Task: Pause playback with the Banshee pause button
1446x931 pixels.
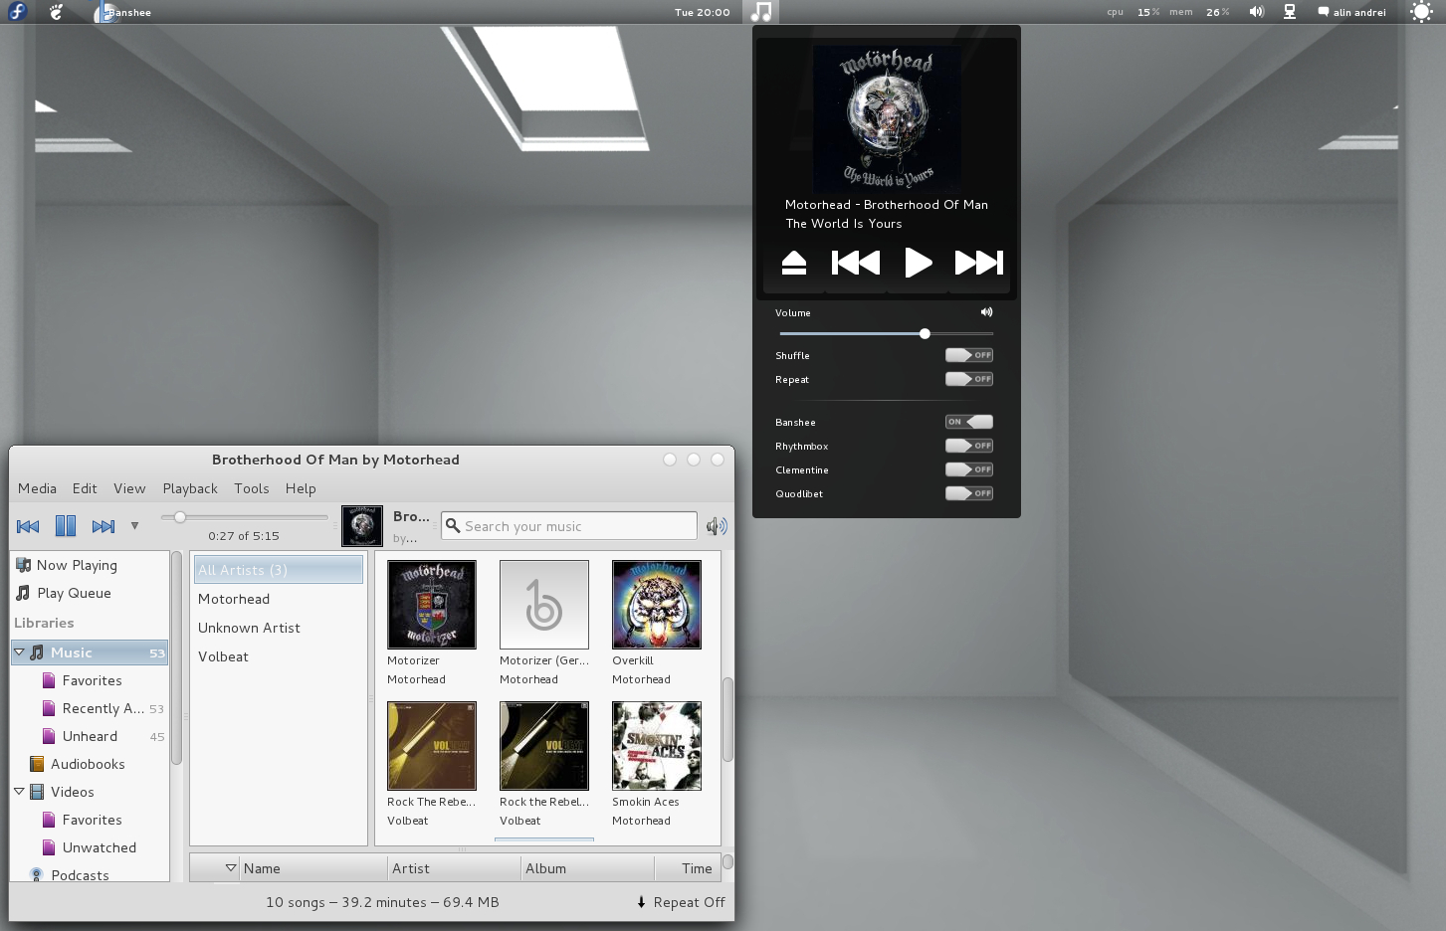Action: pyautogui.click(x=66, y=526)
